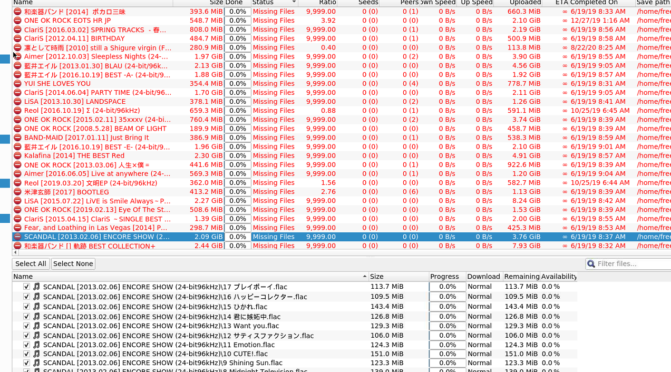Click music note icon of 12 サティスファクション.flac
Screen dimensions: 671x372
click(x=36, y=335)
